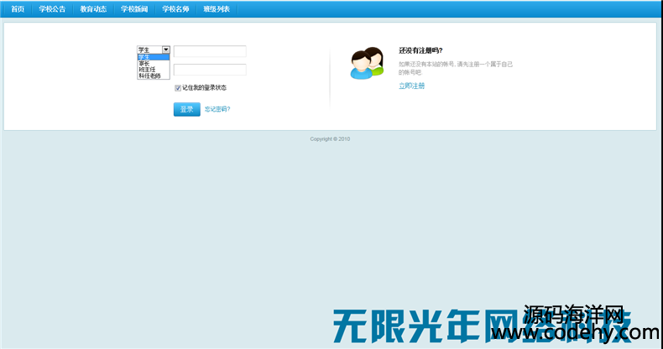The width and height of the screenshot is (663, 349).
Task: Click the two-user avatar registration icon
Action: (367, 65)
